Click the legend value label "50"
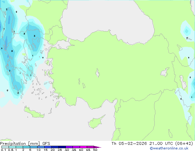This screenshot has height=151, width=195. click(95, 150)
